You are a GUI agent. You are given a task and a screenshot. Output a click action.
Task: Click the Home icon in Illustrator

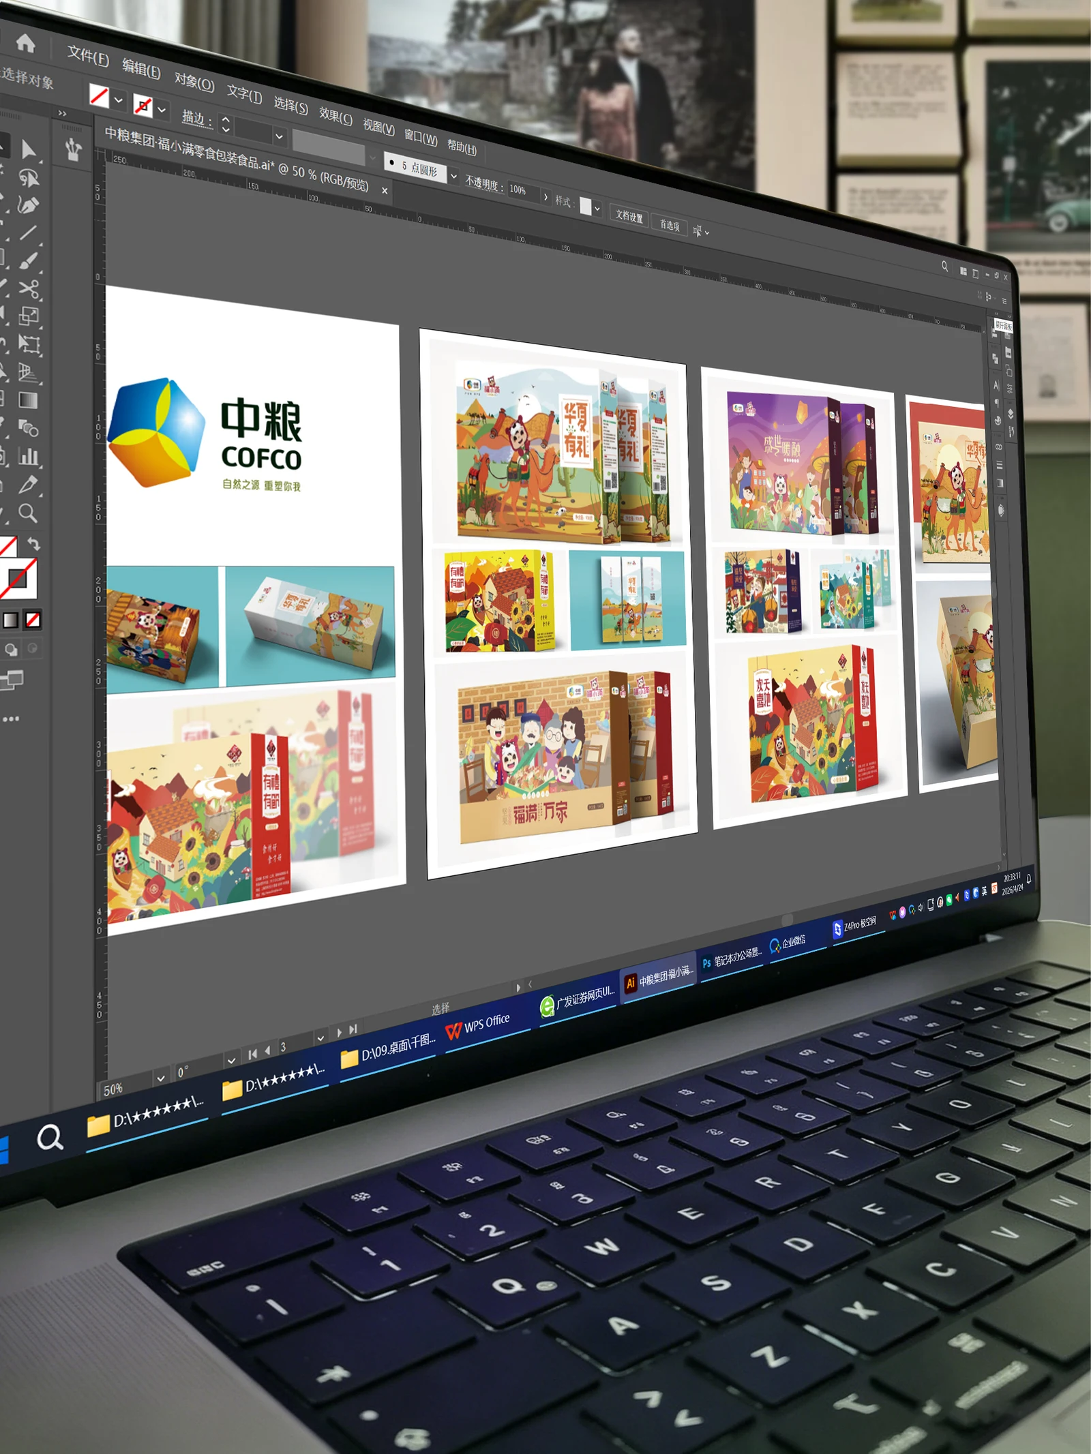(x=26, y=43)
